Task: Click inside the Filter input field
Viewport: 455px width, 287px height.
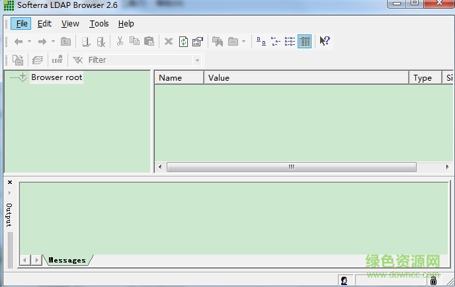Action: pyautogui.click(x=140, y=60)
